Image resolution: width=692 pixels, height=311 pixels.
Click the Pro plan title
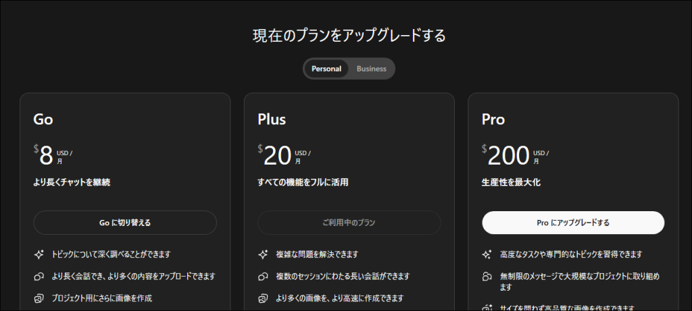(493, 120)
